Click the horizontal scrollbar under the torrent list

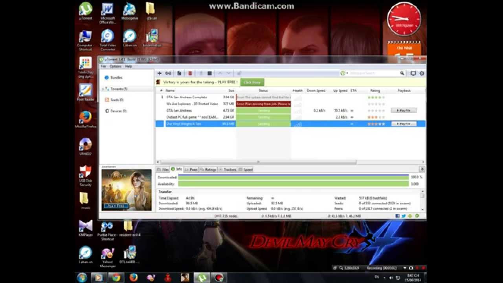pyautogui.click(x=258, y=162)
